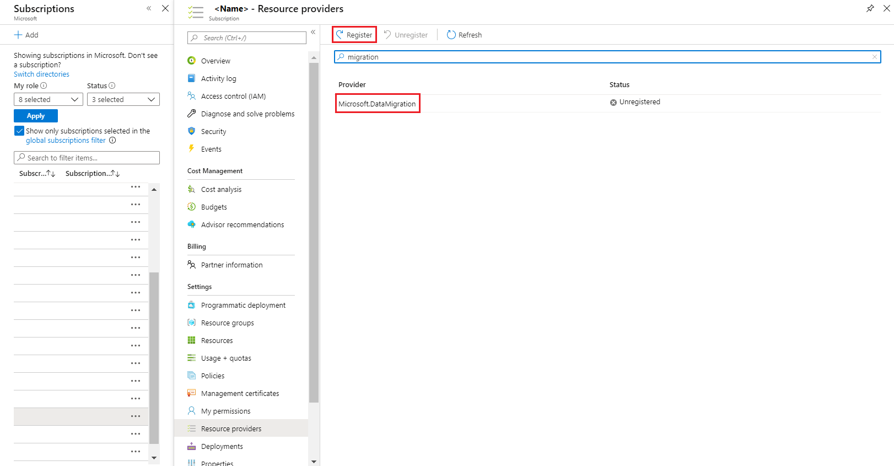Focus the provider filter search box
This screenshot has width=894, height=466.
pos(607,57)
